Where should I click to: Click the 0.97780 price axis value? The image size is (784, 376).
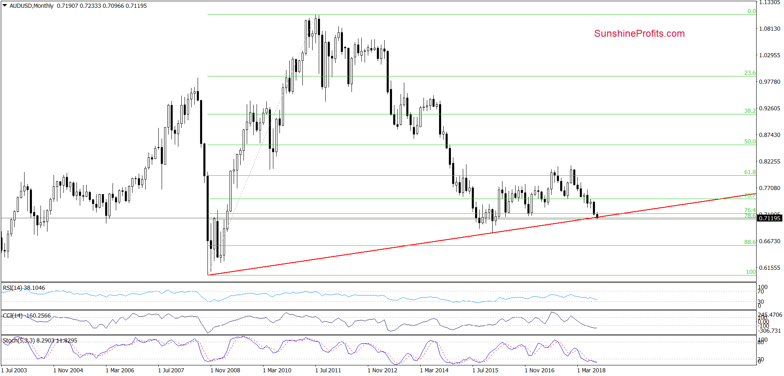click(x=770, y=82)
